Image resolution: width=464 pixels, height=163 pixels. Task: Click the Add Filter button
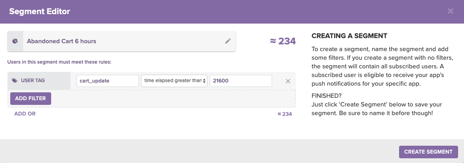tap(30, 99)
